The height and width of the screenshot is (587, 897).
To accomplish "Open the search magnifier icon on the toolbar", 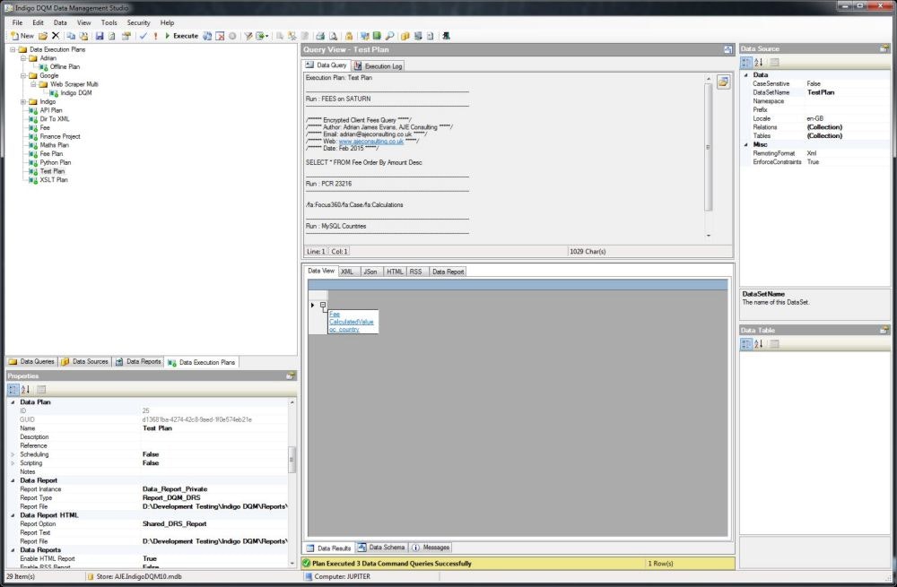I will click(x=389, y=36).
